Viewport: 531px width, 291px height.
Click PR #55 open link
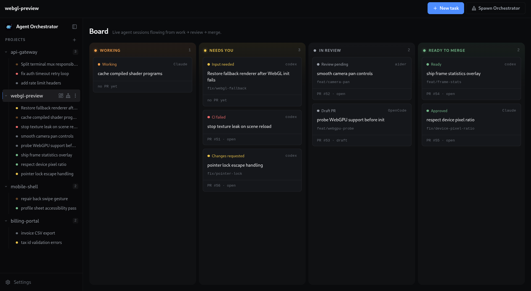pos(441,140)
